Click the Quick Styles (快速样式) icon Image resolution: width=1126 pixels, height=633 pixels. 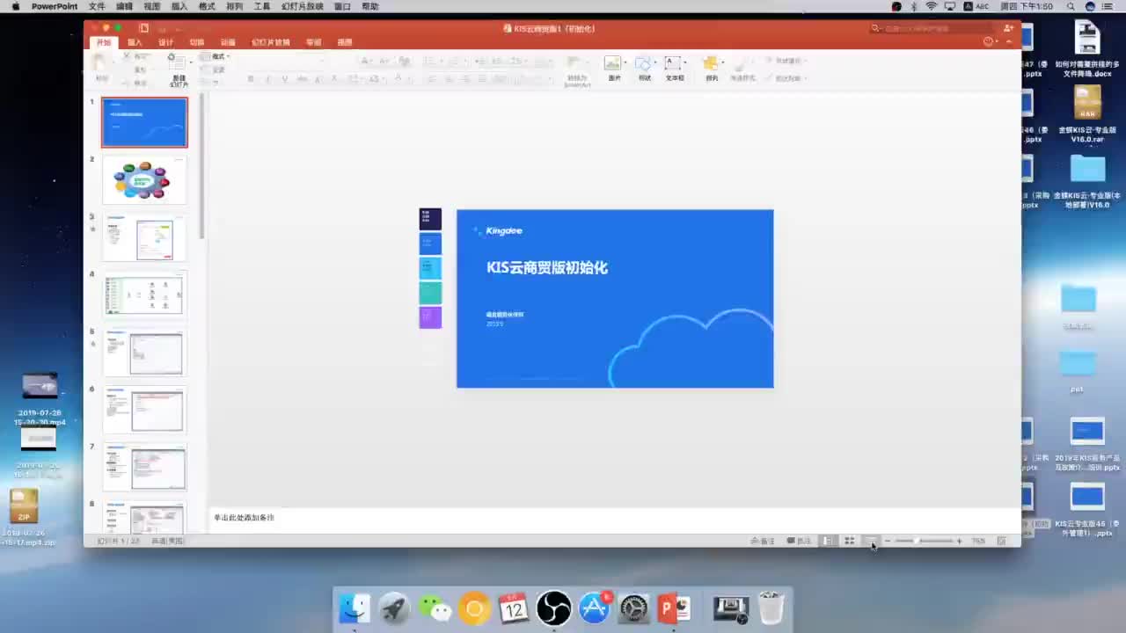pos(742,64)
